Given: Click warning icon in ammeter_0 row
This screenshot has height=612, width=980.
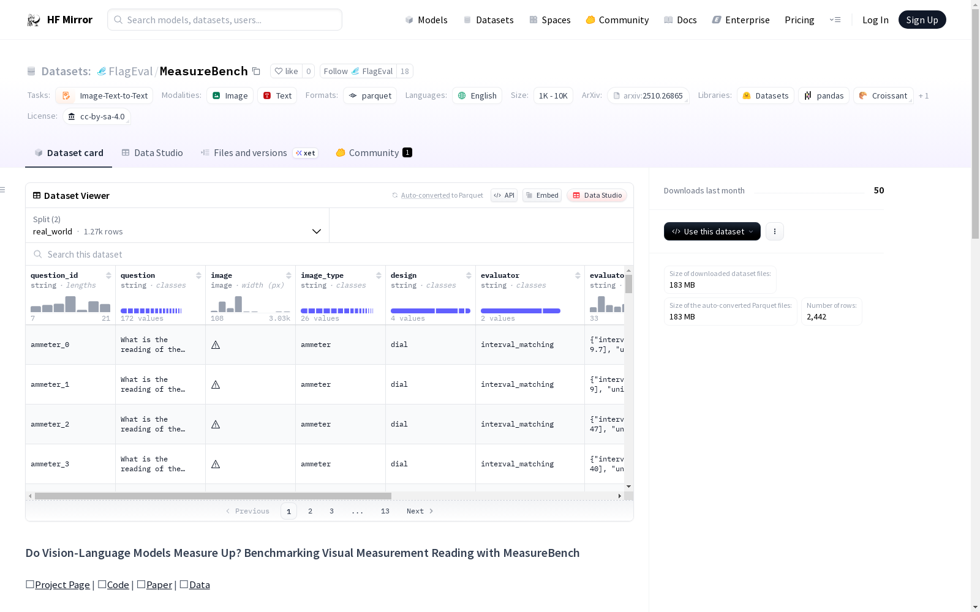Looking at the screenshot, I should coord(216,345).
